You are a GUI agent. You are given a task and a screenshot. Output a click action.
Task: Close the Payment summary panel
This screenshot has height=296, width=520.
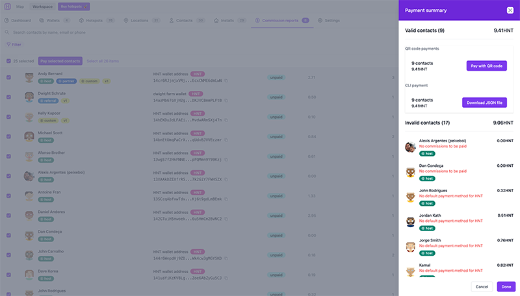pos(510,10)
